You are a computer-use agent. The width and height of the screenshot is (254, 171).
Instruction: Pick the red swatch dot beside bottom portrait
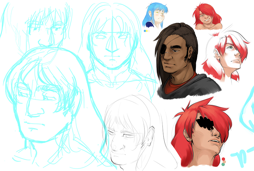[224, 159]
